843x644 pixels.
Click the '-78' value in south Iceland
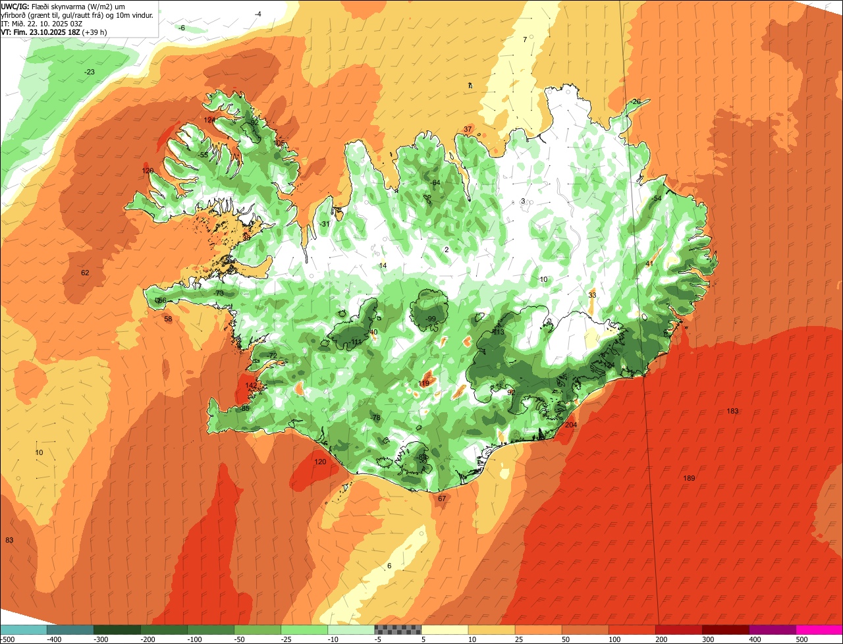[376, 417]
